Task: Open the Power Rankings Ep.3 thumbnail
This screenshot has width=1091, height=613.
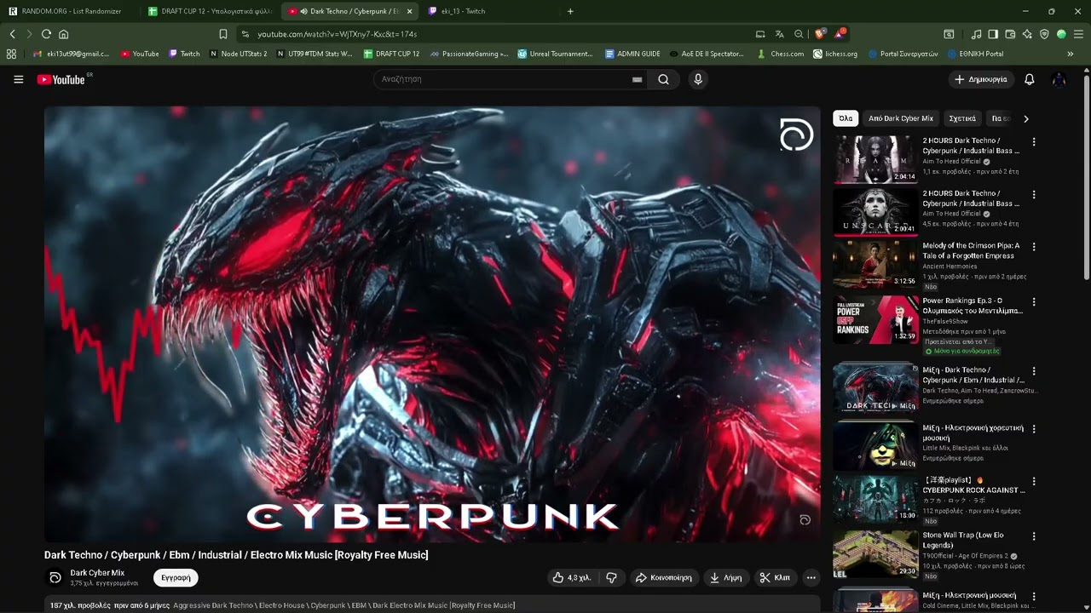Action: pyautogui.click(x=875, y=319)
